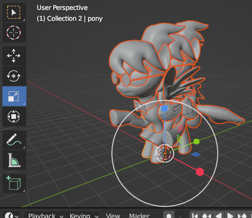Open the Marker menu

click(139, 216)
